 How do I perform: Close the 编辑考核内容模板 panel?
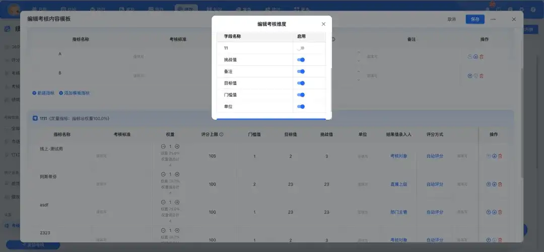514,20
